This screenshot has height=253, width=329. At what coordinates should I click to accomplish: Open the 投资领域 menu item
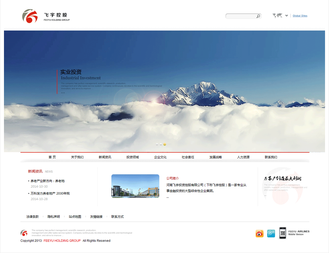coord(132,157)
